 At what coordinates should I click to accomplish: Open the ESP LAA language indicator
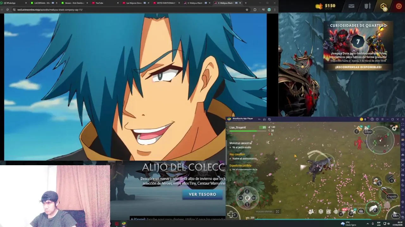coord(379,224)
